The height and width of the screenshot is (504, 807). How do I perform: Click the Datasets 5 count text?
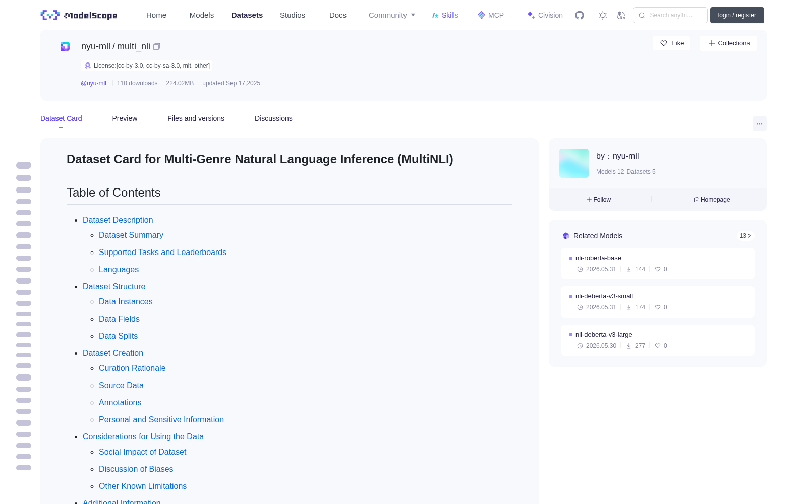641,172
